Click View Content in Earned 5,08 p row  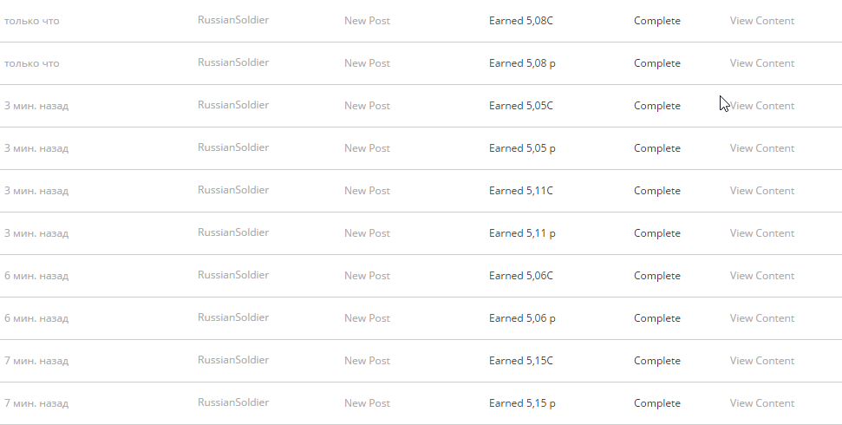point(761,63)
